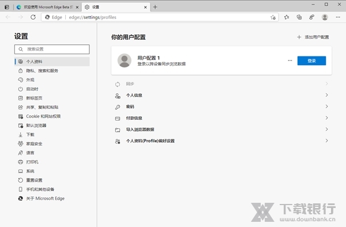
Task: Close the 设置 tab
Action: click(145, 7)
